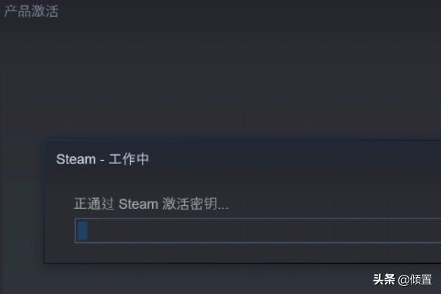Click the word Steam in dialog title

pos(76,159)
